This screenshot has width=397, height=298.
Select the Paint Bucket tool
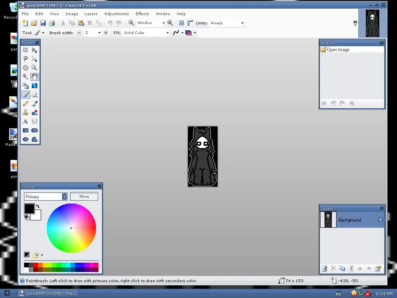[x=26, y=86]
